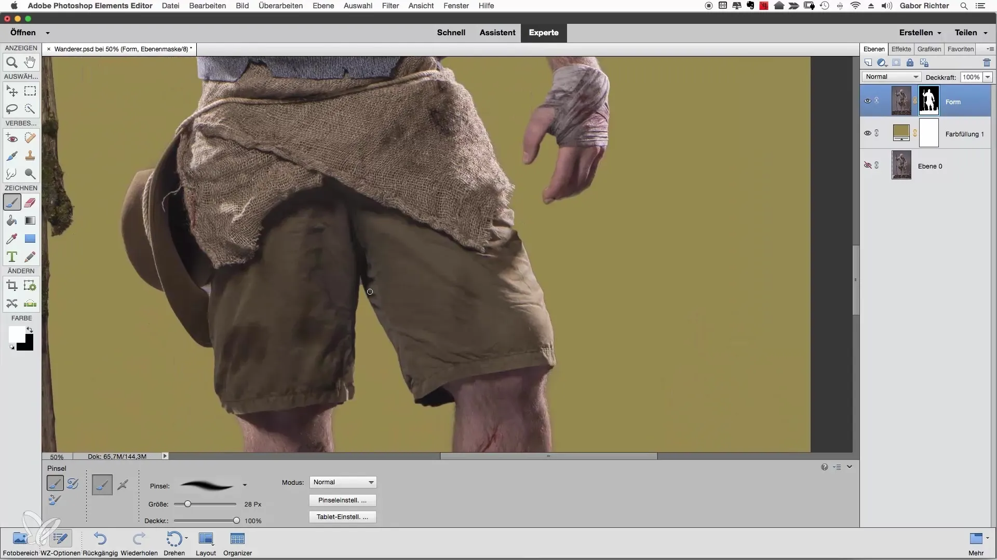This screenshot has width=997, height=560.
Task: Select the Red Eye Removal tool
Action: tap(12, 138)
